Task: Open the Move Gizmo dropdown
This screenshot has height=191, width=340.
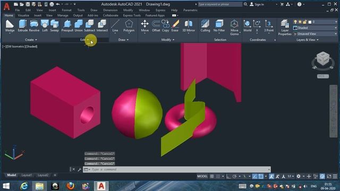Action: (234, 28)
